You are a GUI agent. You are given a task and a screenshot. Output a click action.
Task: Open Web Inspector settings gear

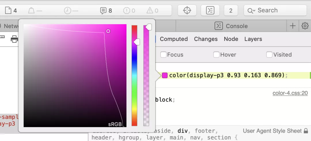pos(305,26)
